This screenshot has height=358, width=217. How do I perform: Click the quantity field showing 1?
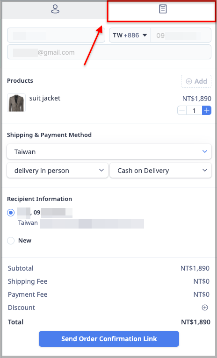(194, 110)
